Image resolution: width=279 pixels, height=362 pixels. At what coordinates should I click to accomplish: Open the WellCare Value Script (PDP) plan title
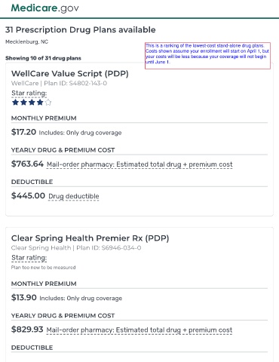pos(70,73)
